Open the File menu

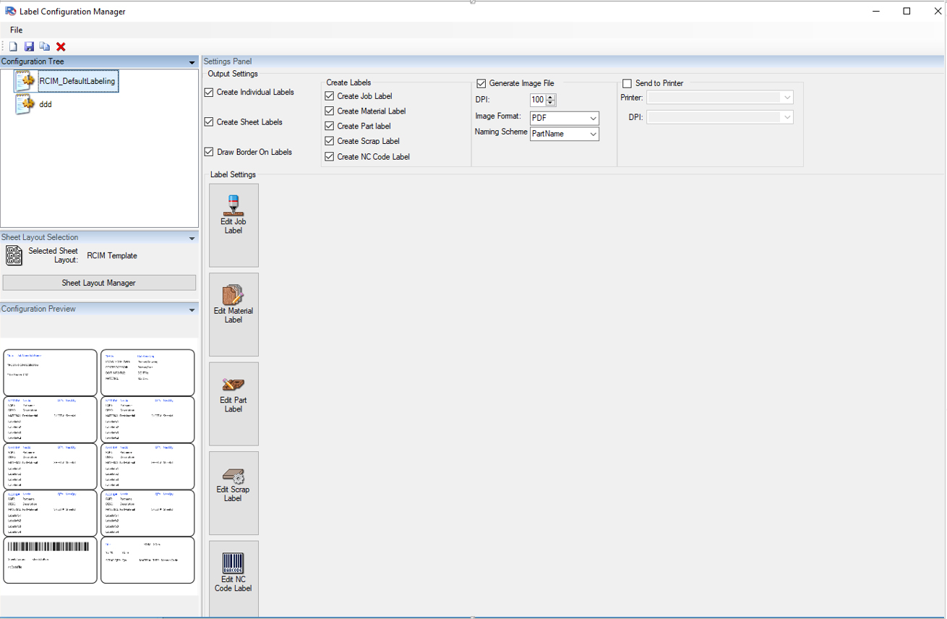[16, 30]
